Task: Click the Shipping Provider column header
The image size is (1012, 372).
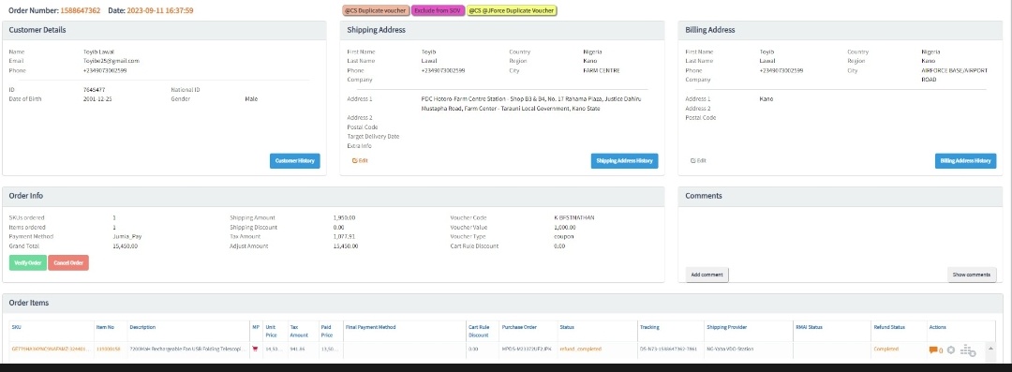Action: [x=727, y=327]
